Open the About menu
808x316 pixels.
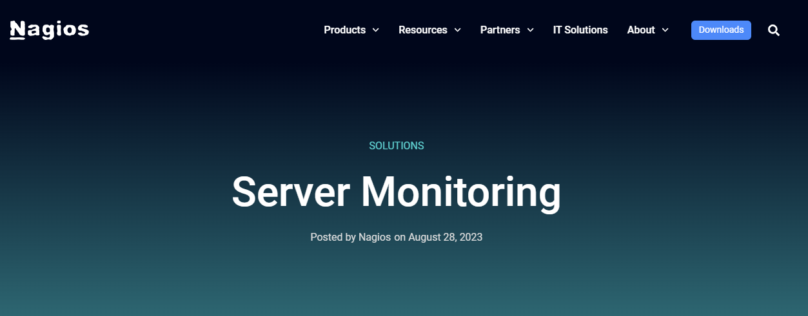[x=641, y=30]
